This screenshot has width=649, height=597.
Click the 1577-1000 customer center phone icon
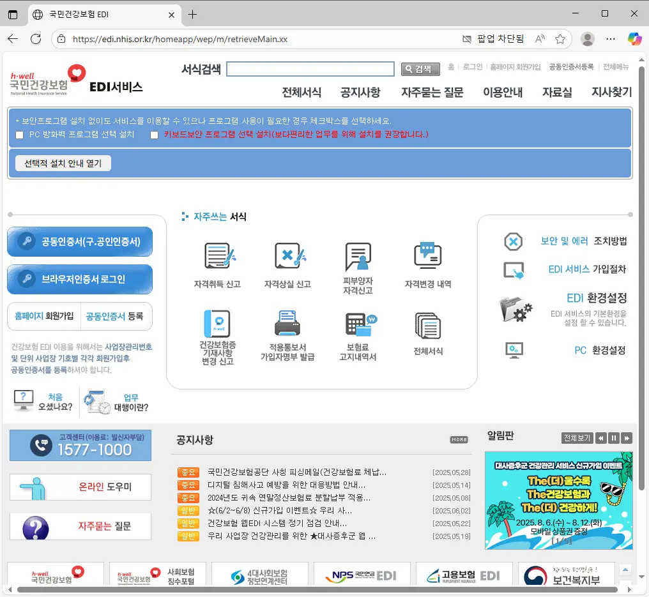(41, 446)
